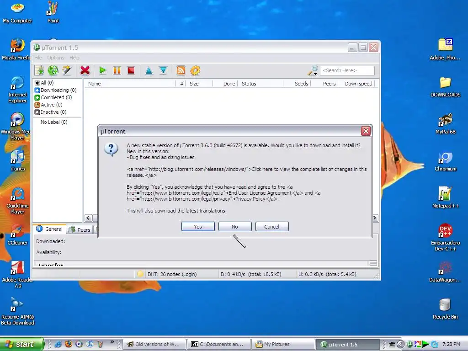The width and height of the screenshot is (468, 351).
Task: Open the Options menu in µTorrent
Action: [x=55, y=58]
